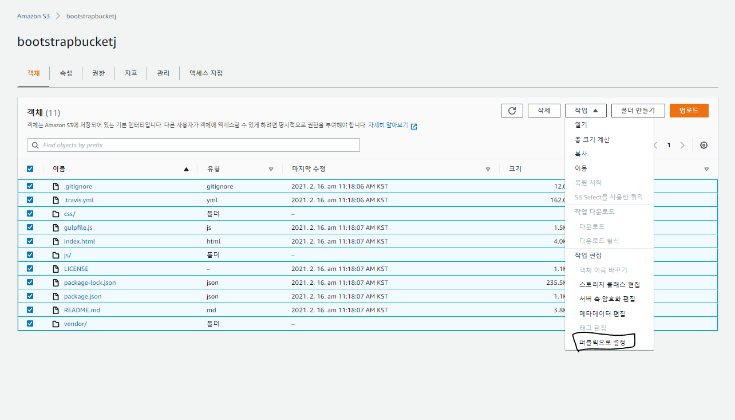Click the orange 업로드 upload button

tap(689, 111)
